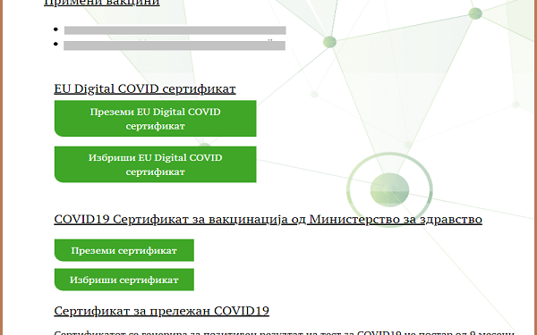Click the cut-off paragraph at page bottom

coord(285,332)
